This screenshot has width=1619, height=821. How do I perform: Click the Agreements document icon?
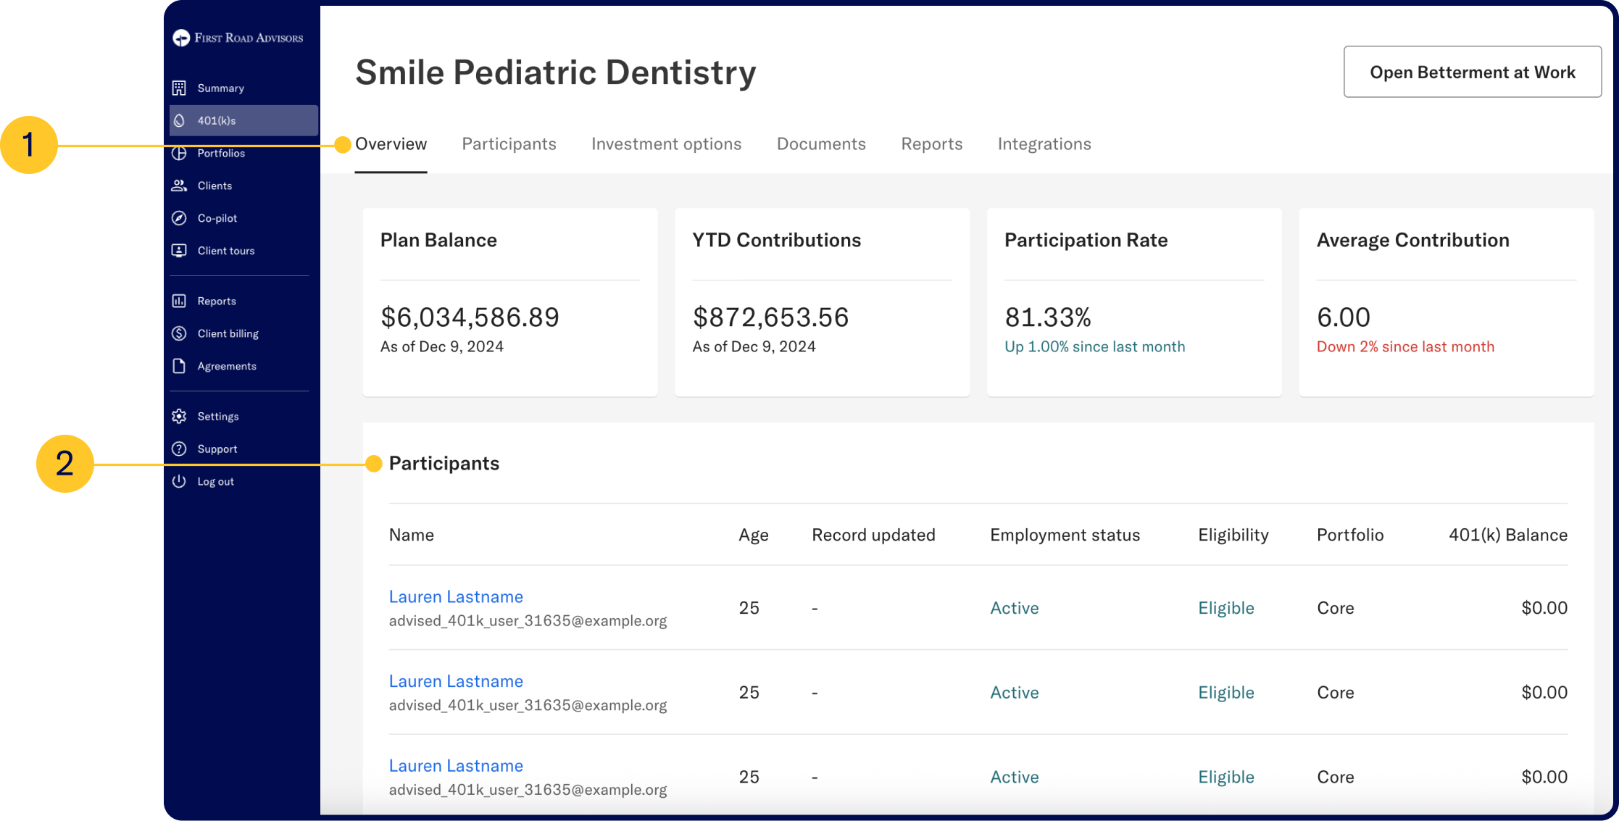click(179, 366)
